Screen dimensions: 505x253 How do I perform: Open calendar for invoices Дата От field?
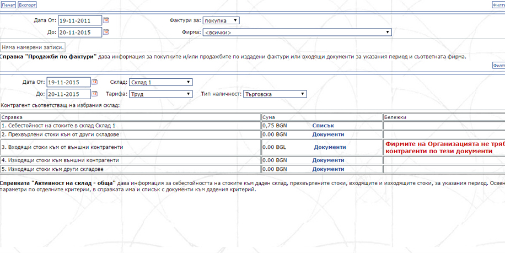[x=106, y=20]
